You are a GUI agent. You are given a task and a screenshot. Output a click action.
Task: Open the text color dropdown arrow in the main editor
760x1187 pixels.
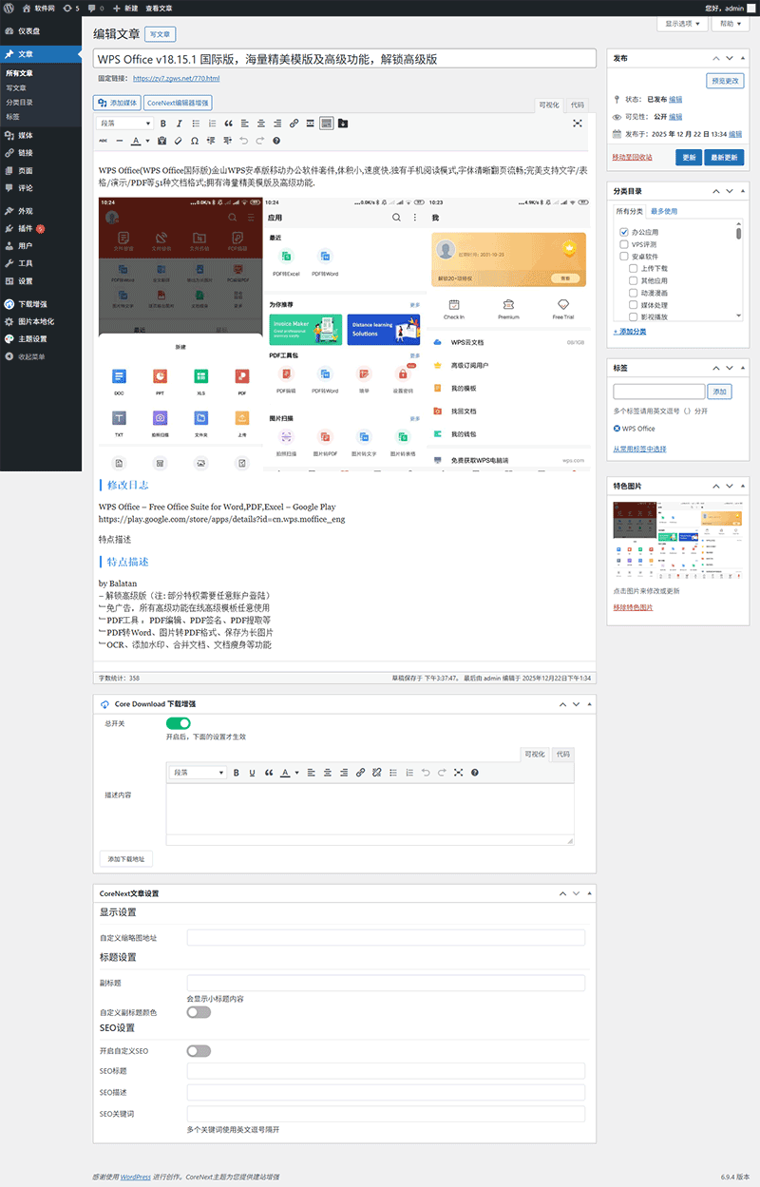point(147,141)
